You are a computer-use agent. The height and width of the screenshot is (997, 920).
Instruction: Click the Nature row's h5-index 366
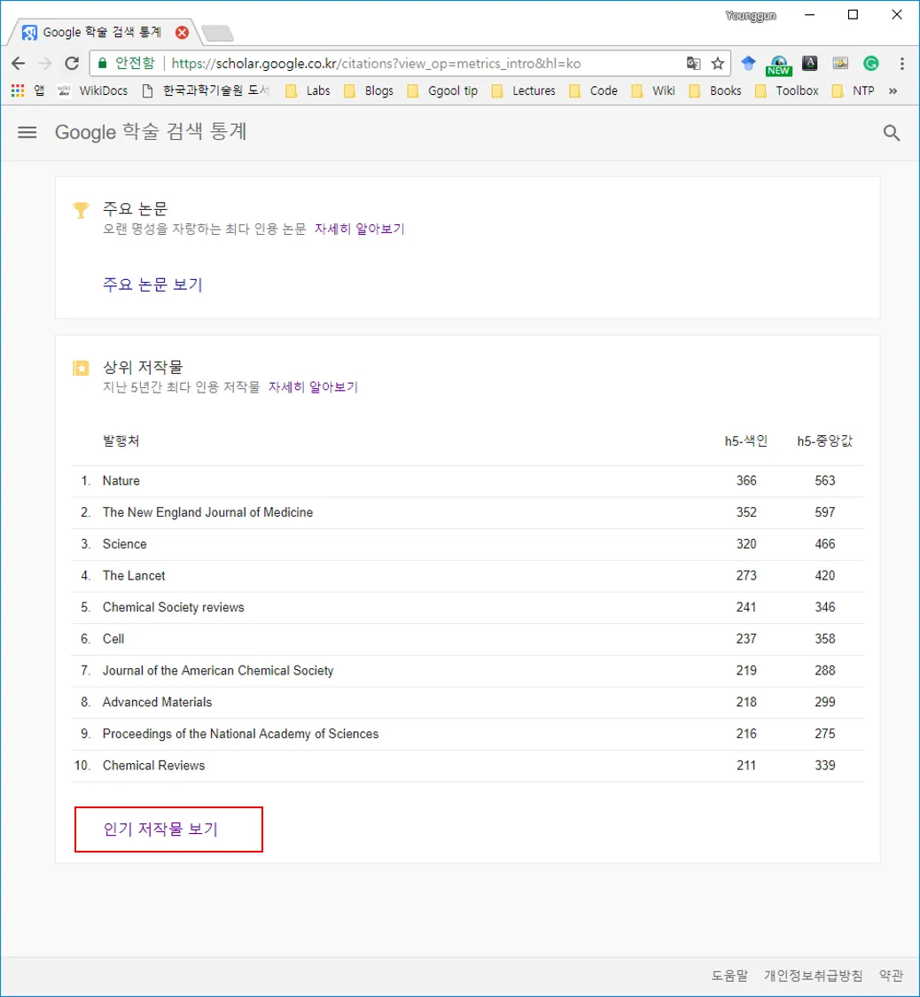pyautogui.click(x=746, y=480)
